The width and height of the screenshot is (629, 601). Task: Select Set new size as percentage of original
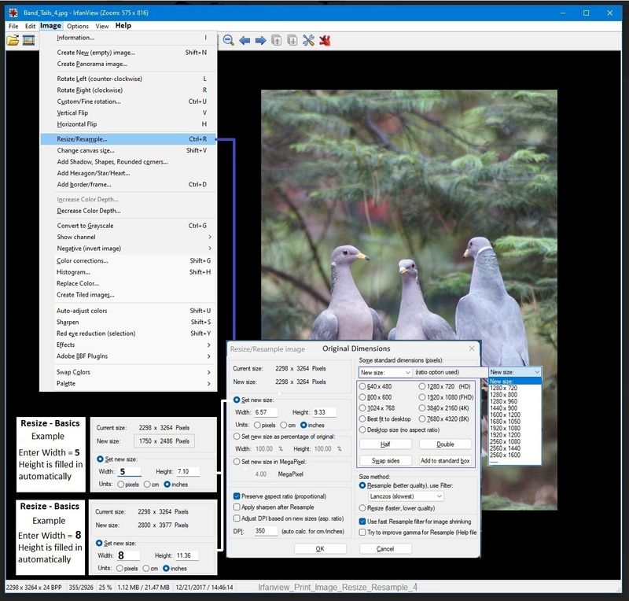click(x=237, y=437)
